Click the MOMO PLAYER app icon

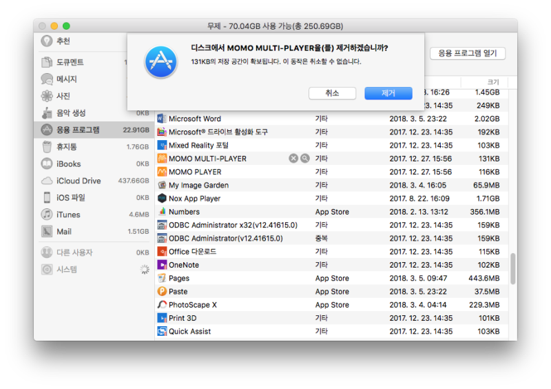(x=162, y=172)
